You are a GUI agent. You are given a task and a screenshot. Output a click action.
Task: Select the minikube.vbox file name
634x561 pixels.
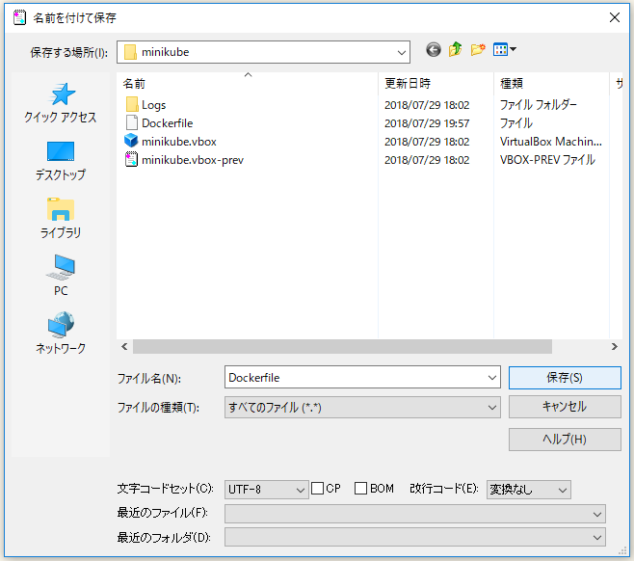[x=179, y=142]
